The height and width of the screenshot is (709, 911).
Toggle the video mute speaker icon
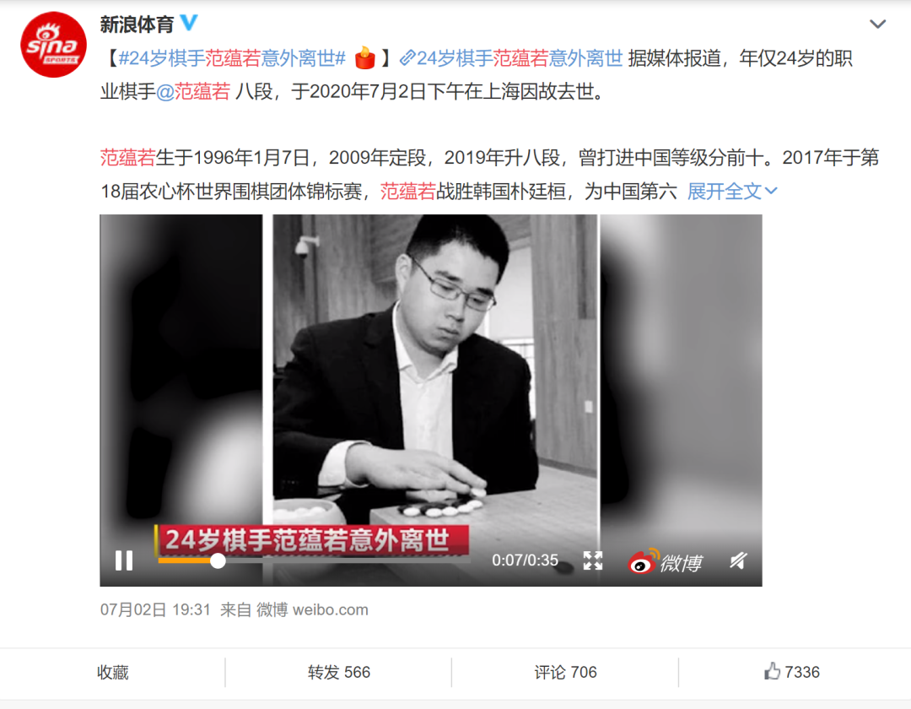point(738,560)
